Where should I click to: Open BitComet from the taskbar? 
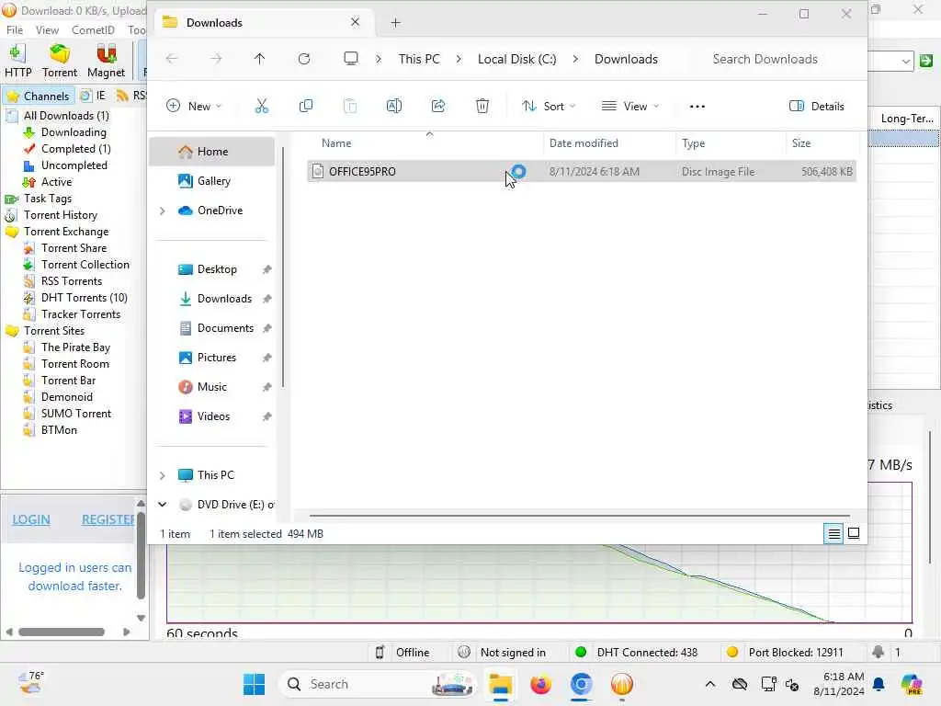(x=622, y=684)
